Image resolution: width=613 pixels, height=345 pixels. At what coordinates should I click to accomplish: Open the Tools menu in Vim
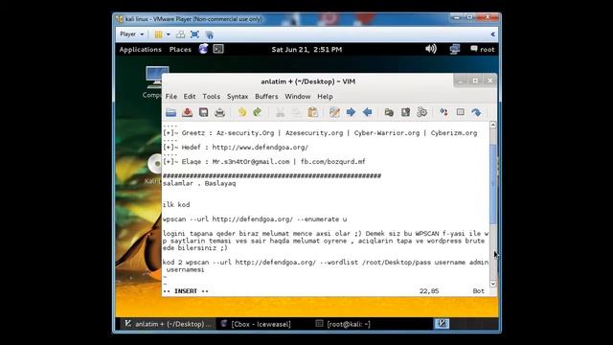point(211,96)
